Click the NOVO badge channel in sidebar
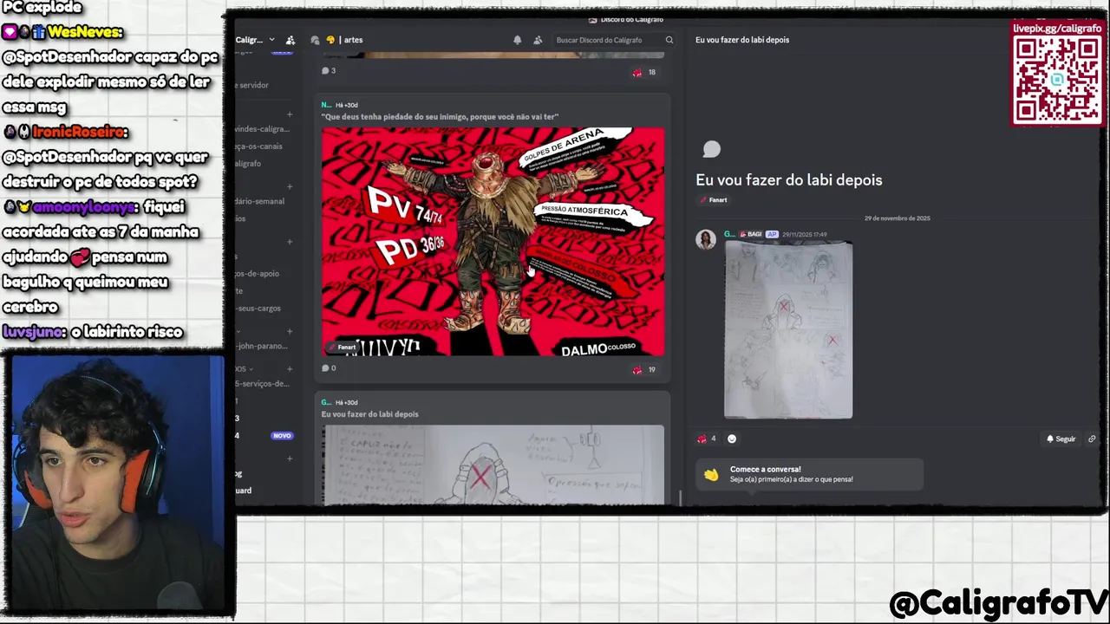The width and height of the screenshot is (1110, 624). point(282,436)
